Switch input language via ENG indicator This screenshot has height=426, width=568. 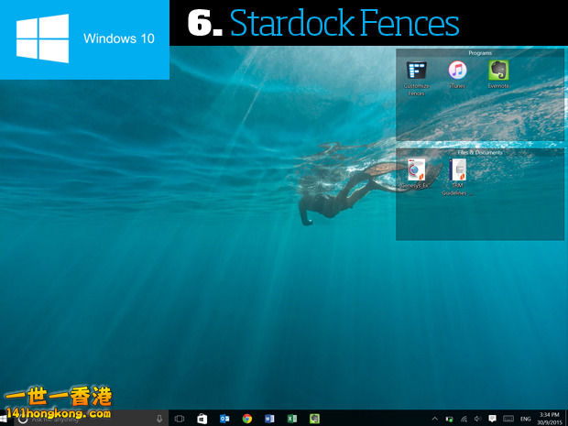(x=526, y=419)
